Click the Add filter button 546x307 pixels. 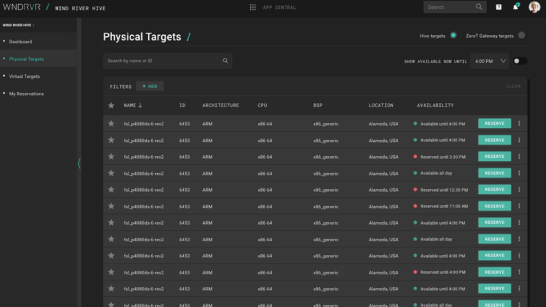point(150,86)
